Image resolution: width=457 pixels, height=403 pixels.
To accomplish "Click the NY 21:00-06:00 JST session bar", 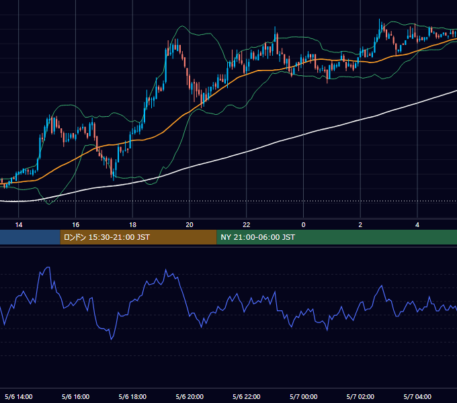I will (337, 237).
